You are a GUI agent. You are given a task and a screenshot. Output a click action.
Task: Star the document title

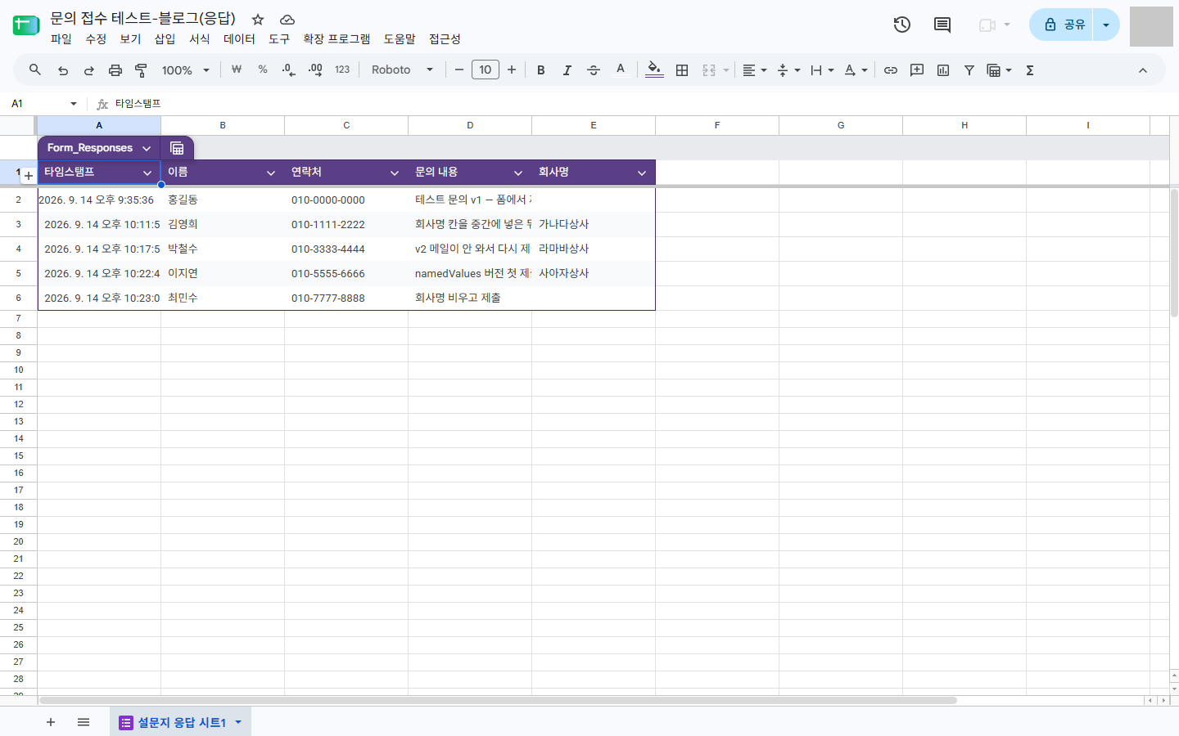point(258,19)
